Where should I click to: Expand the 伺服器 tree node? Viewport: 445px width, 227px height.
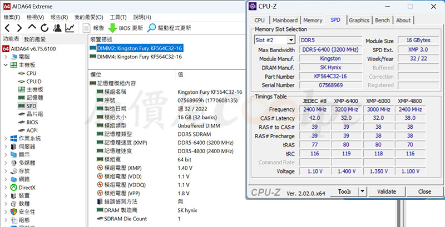[x=6, y=147]
